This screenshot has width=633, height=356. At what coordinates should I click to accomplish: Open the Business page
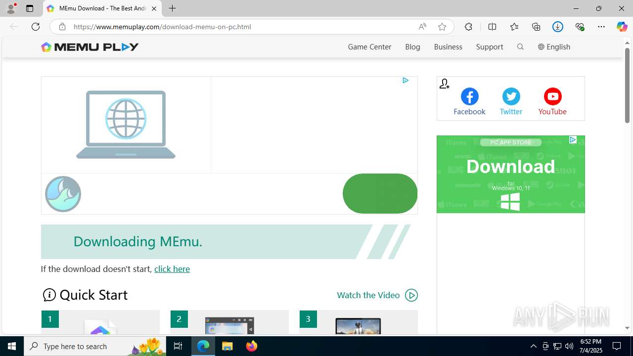[448, 46]
